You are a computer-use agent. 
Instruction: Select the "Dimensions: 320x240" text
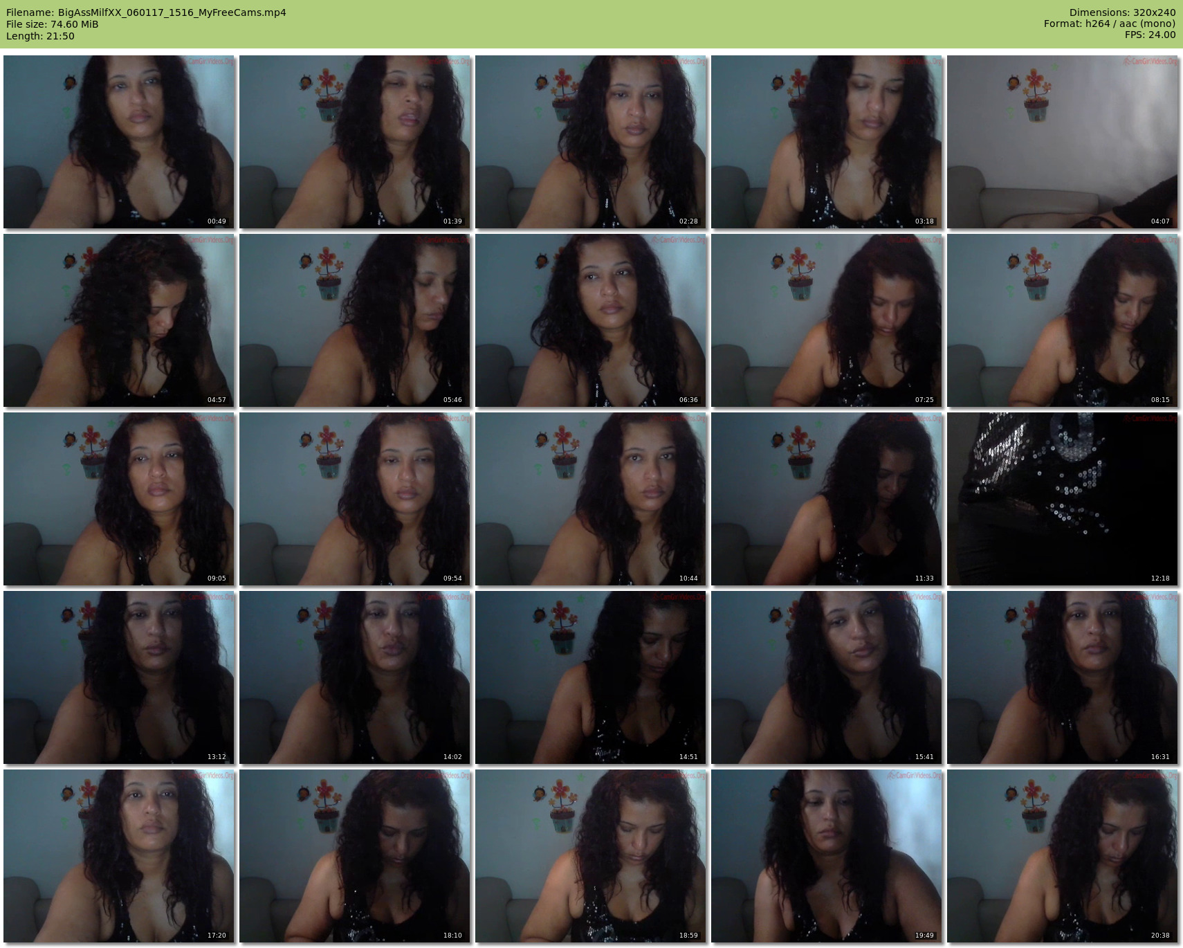pos(1122,12)
